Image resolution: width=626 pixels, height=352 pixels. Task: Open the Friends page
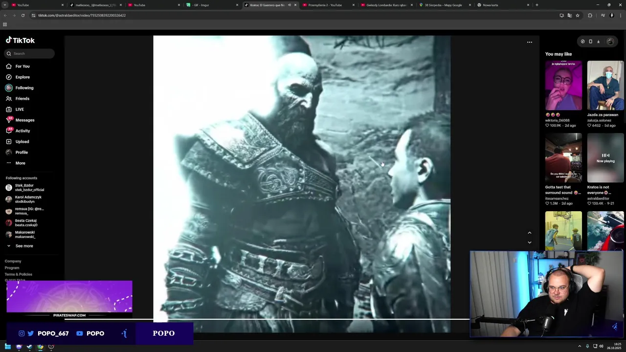[18, 98]
